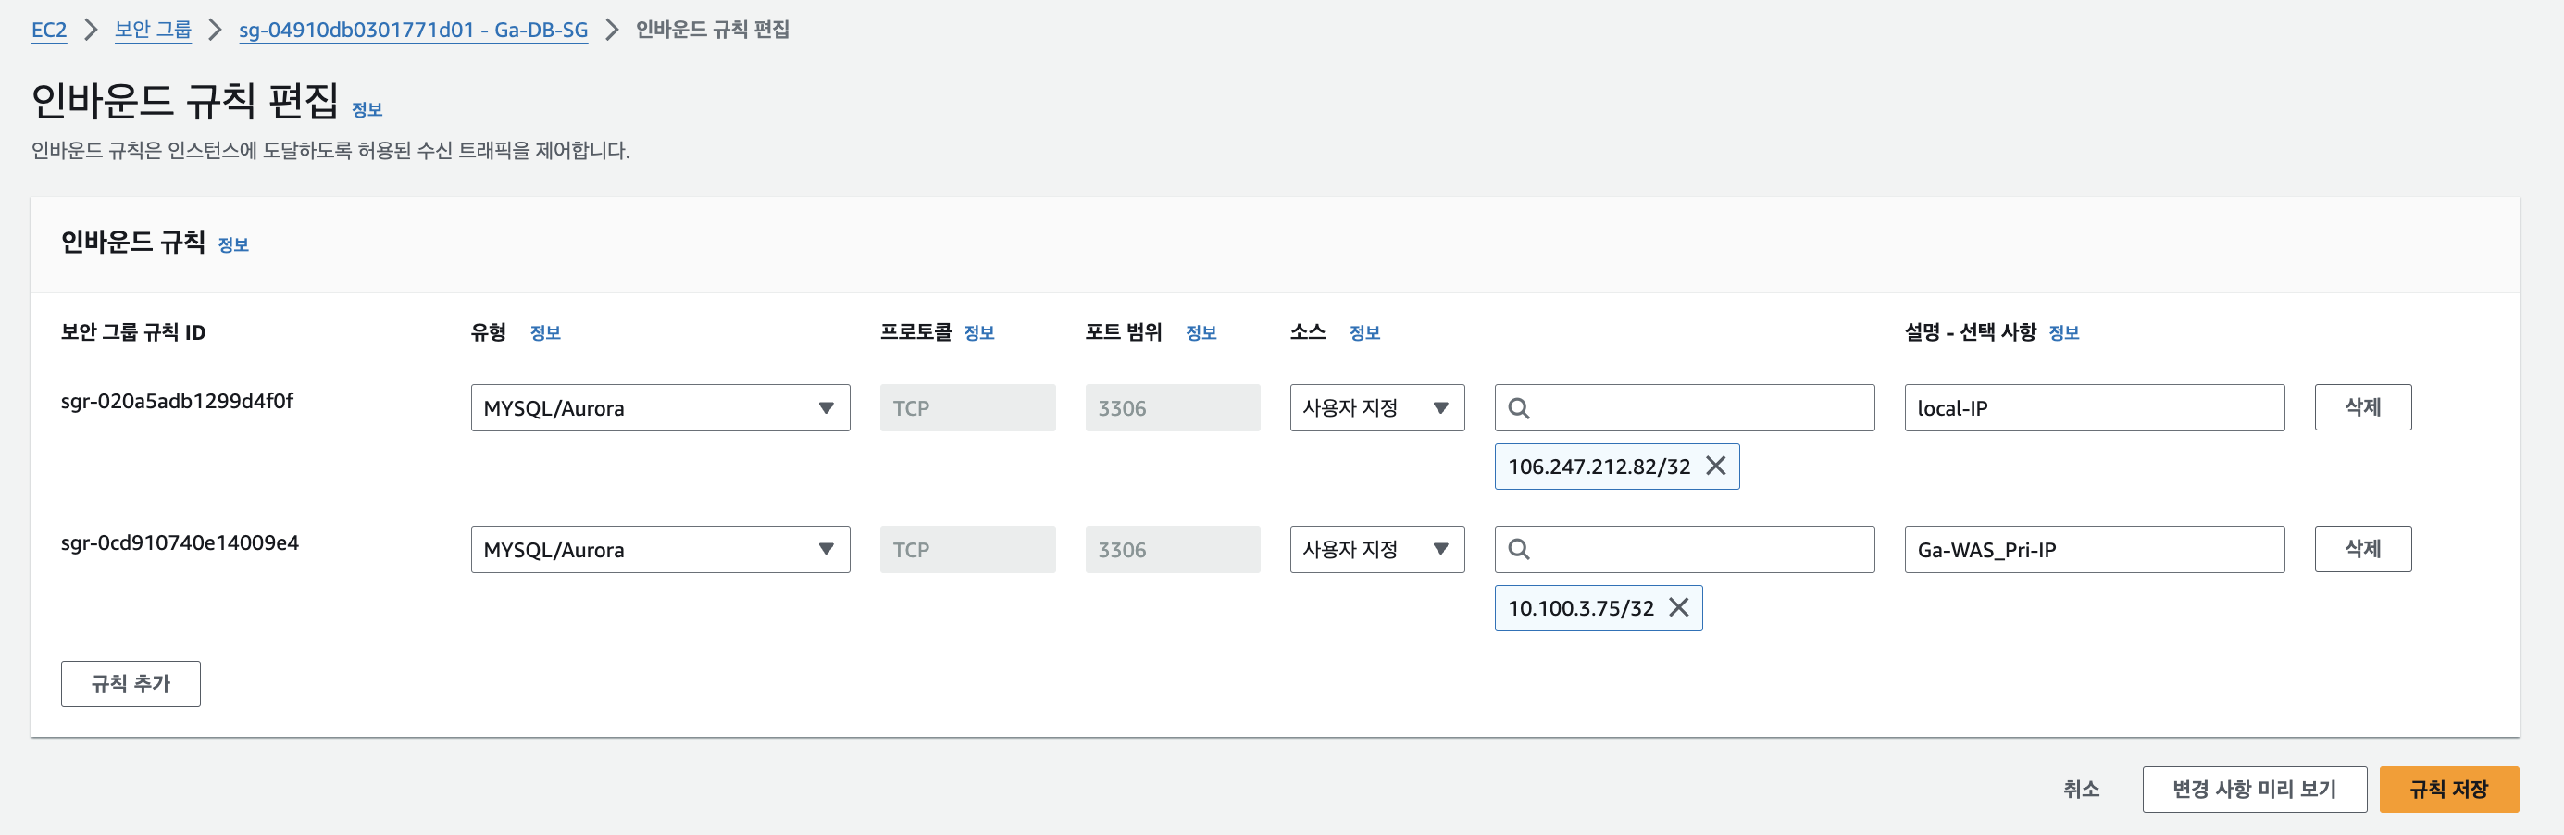Image resolution: width=2564 pixels, height=835 pixels.
Task: Click 규칙 추가 to add rule
Action: [131, 684]
